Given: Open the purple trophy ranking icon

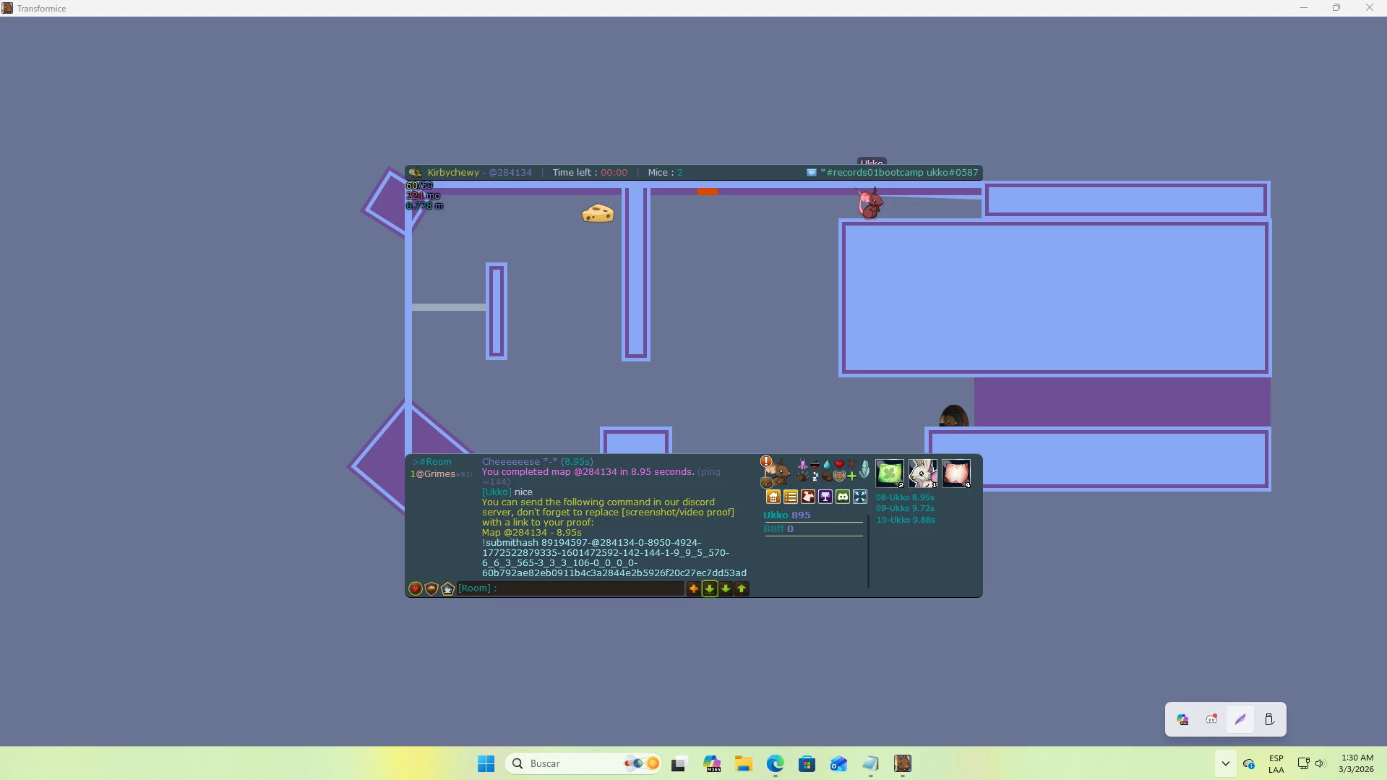Looking at the screenshot, I should coord(825,497).
